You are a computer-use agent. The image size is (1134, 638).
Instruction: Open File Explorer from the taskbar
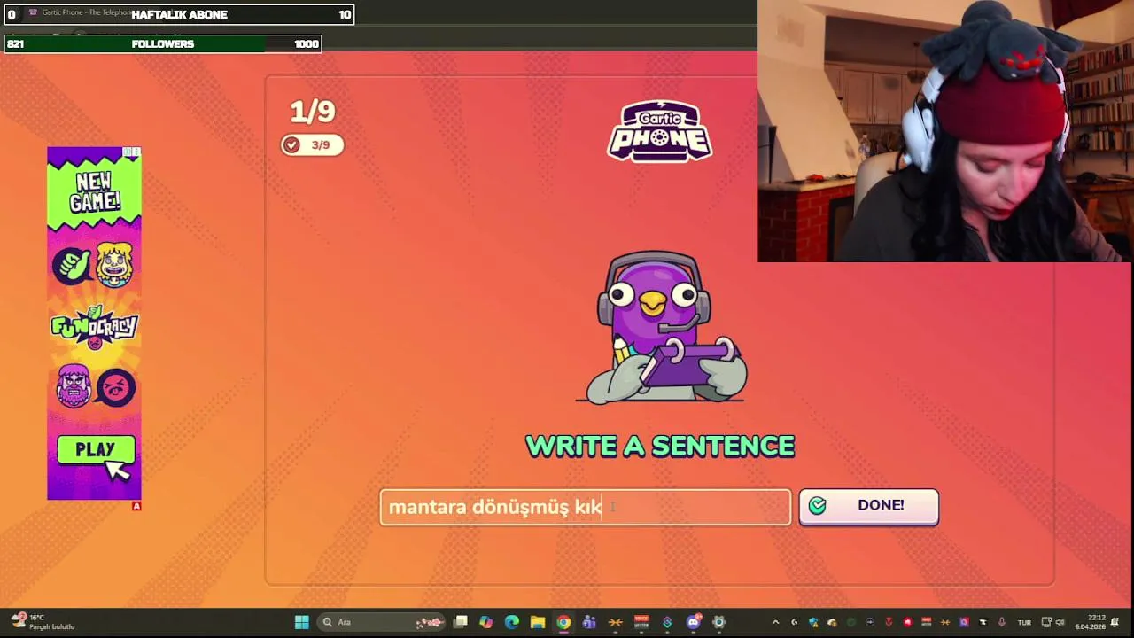(538, 622)
